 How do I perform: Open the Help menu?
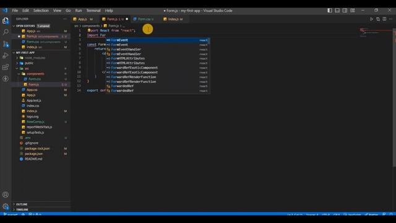[109, 11]
